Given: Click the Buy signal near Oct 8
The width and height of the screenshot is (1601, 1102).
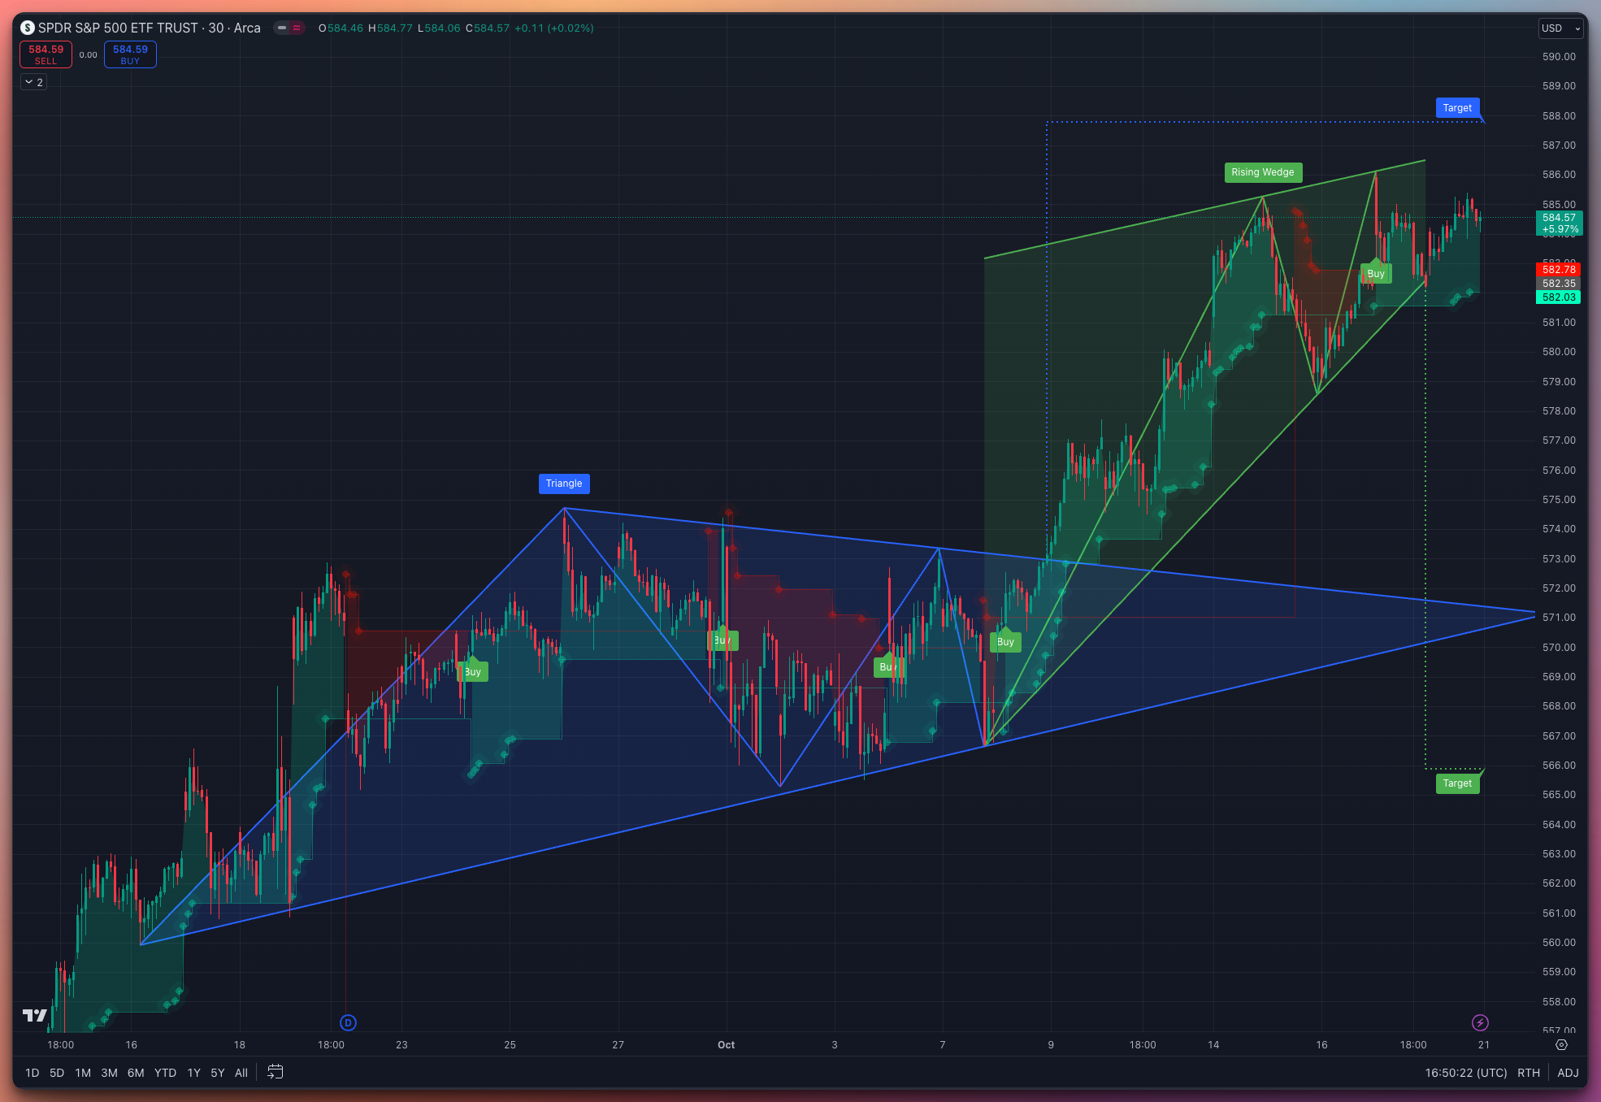Looking at the screenshot, I should tap(1005, 641).
